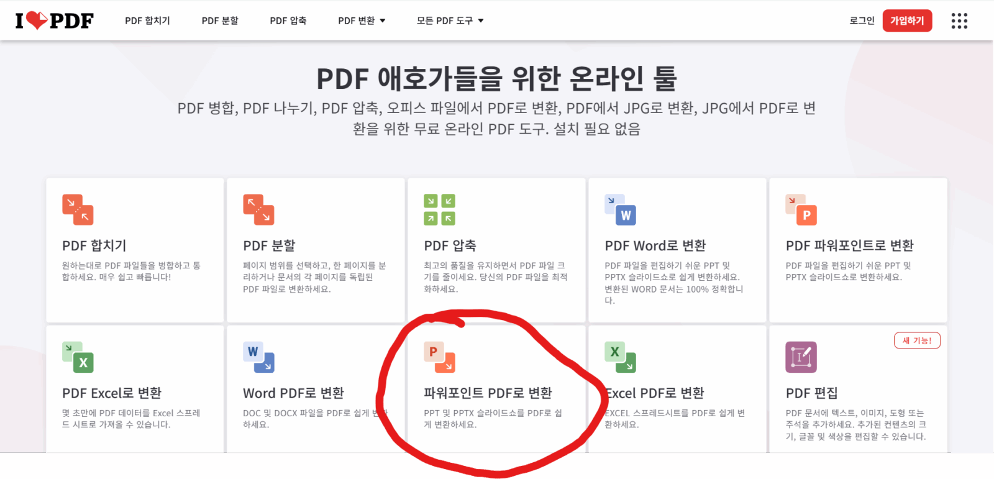Click the PDF 합치기 merge icon
The image size is (994, 479).
pyautogui.click(x=78, y=209)
